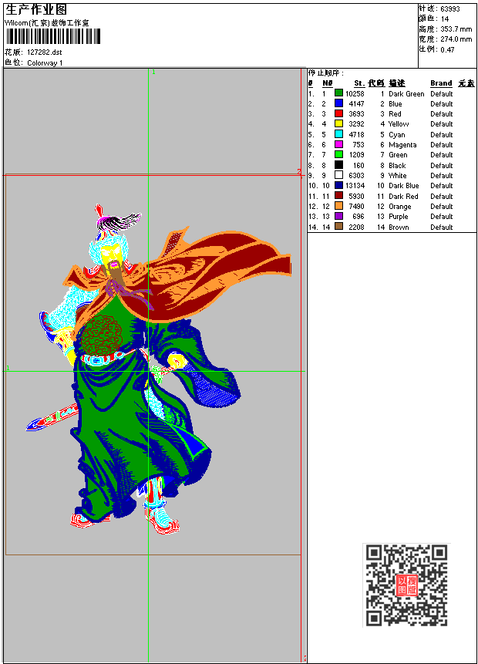
Task: Click stitch count 3693 for Red
Action: [x=356, y=114]
